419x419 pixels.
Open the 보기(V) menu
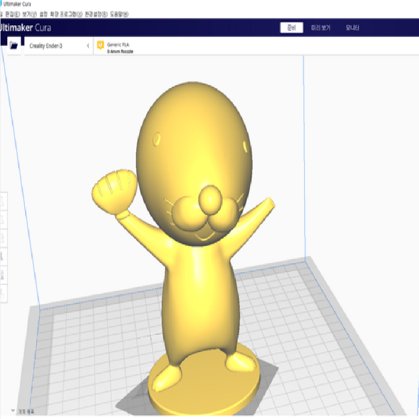pyautogui.click(x=29, y=14)
